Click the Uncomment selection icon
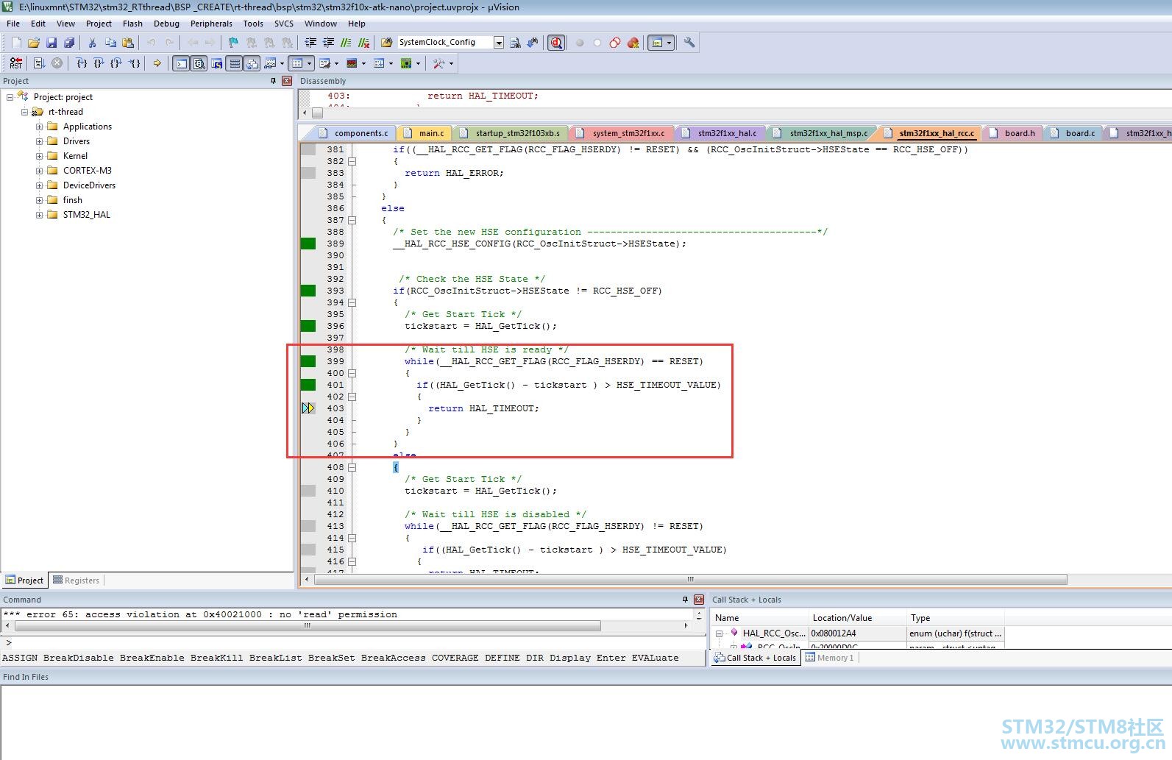This screenshot has height=760, width=1172. [x=363, y=43]
